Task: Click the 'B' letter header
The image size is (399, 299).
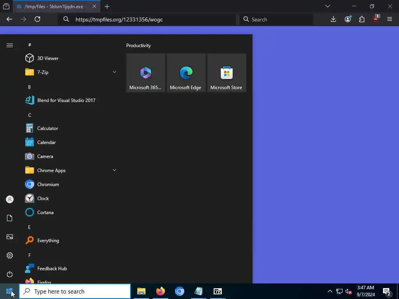Action: click(x=29, y=87)
